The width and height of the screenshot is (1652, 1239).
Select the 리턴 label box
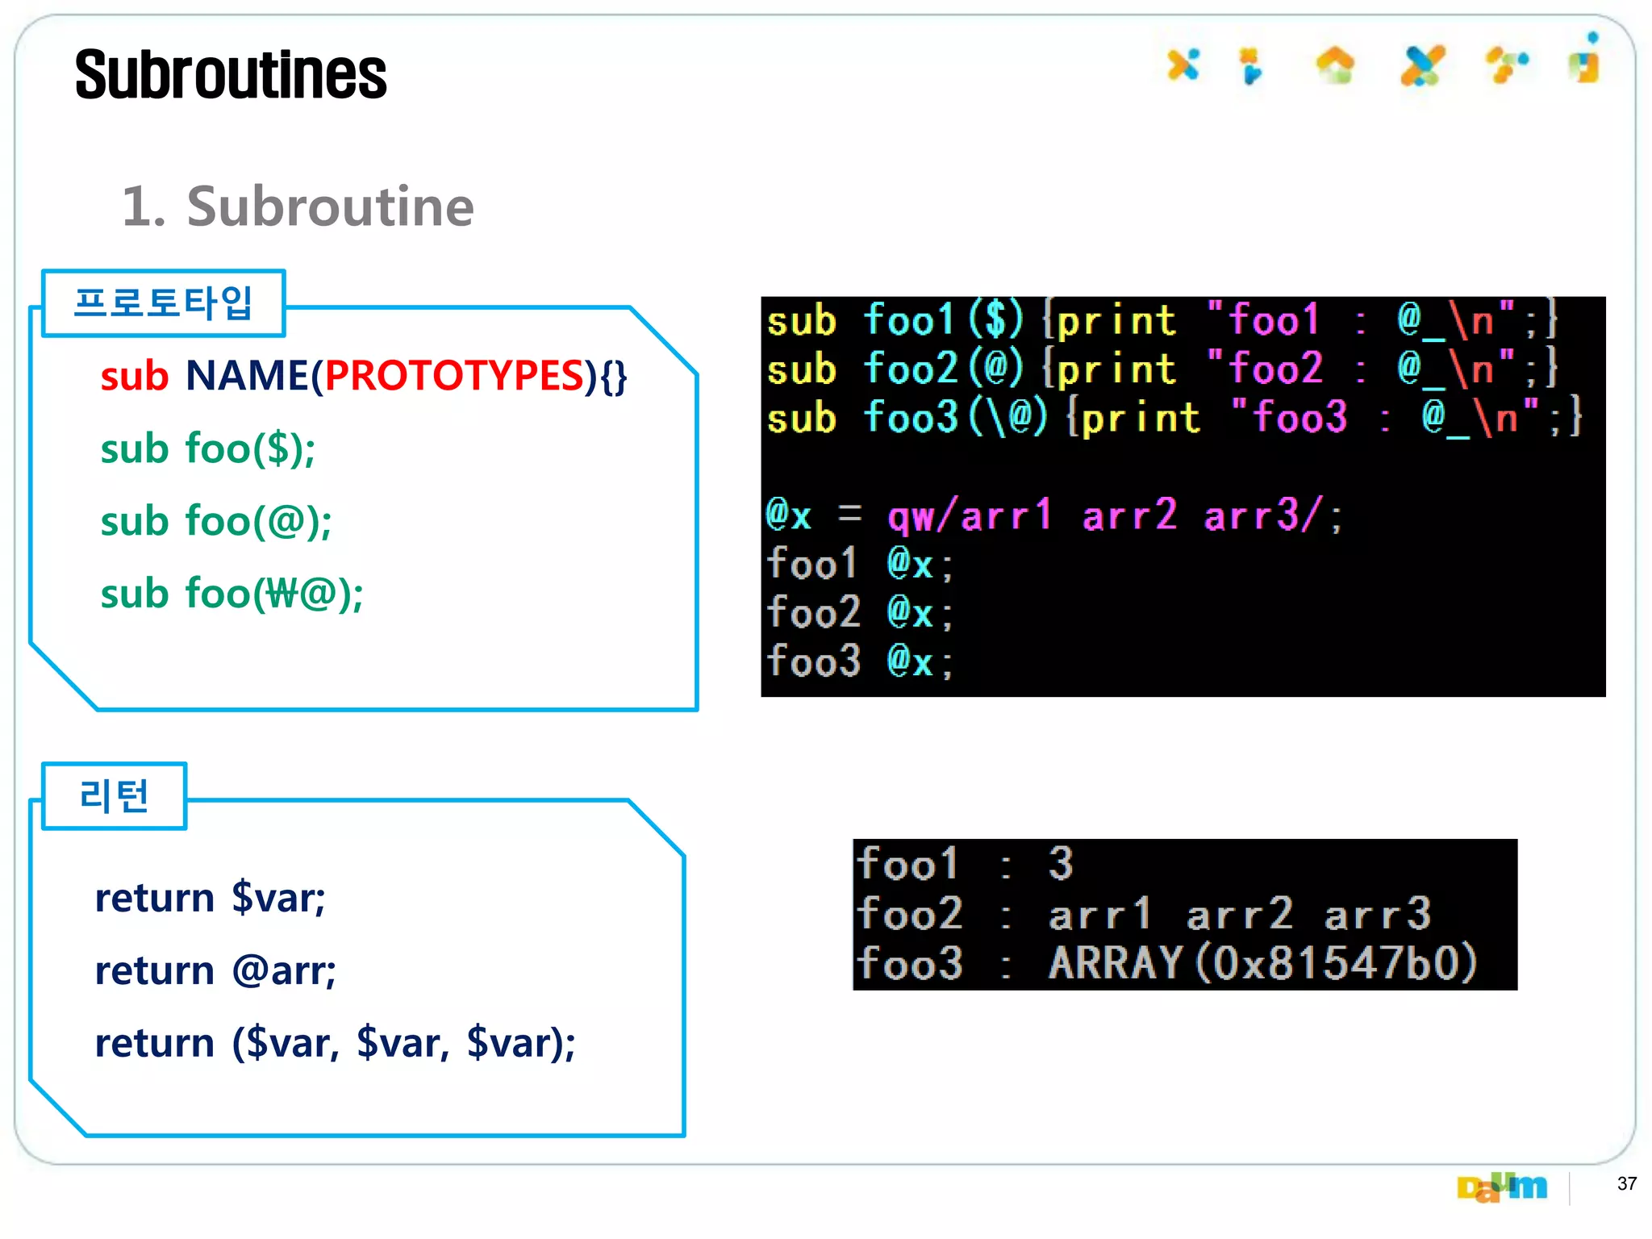114,796
